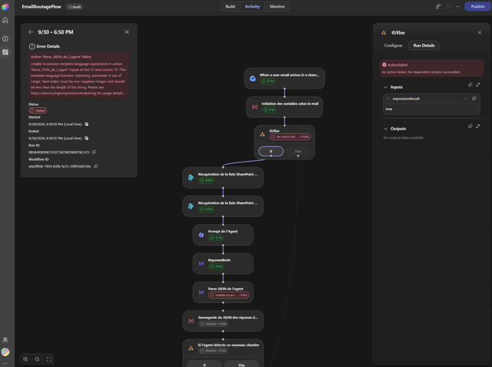This screenshot has height=367, width=492.
Task: Expand the Inputs section to full view
Action: [478, 85]
